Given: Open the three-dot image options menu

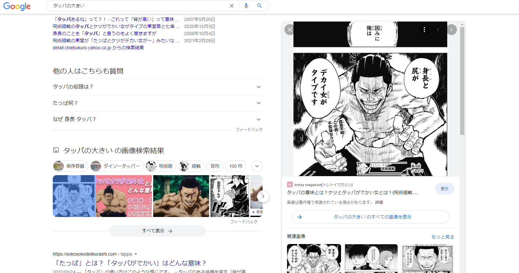Looking at the screenshot, I should click(x=424, y=30).
